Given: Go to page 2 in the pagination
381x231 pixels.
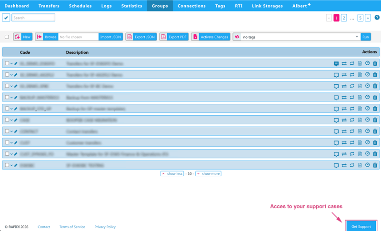Looking at the screenshot, I should point(344,18).
